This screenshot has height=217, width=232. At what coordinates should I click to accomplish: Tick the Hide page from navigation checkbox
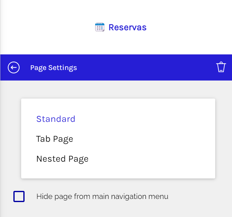point(19,196)
